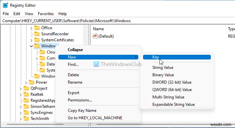Expand the TechSmith key
This screenshot has height=128, width=235.
(x=20, y=119)
